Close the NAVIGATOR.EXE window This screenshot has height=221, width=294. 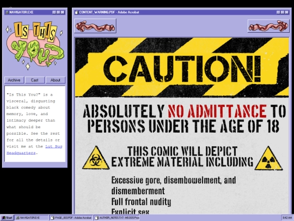(63, 12)
